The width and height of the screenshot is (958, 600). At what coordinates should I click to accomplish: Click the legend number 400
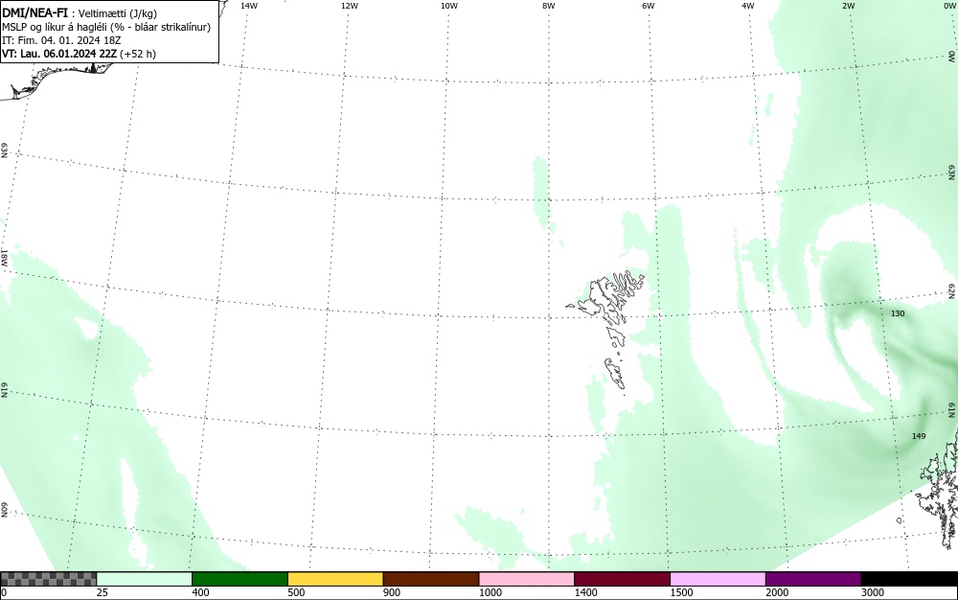(200, 592)
